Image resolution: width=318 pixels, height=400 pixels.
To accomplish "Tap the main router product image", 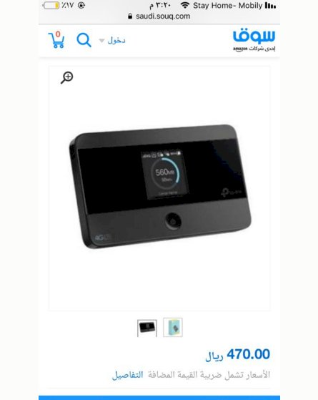I will click(x=160, y=187).
